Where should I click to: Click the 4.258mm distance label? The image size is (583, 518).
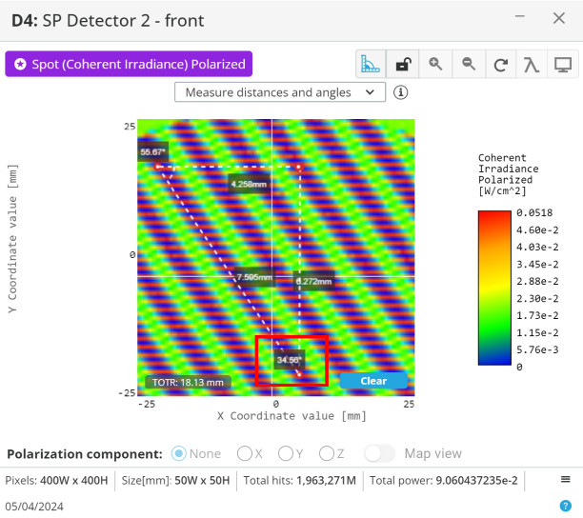click(x=249, y=184)
